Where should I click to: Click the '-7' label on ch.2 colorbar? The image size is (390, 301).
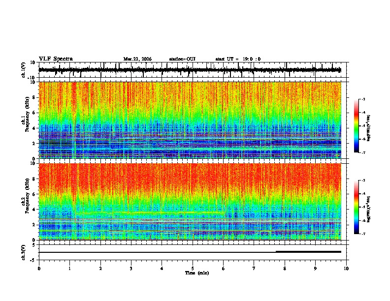[363, 234]
